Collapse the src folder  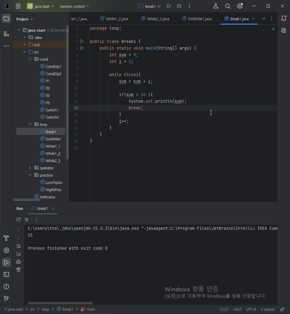pos(24,52)
